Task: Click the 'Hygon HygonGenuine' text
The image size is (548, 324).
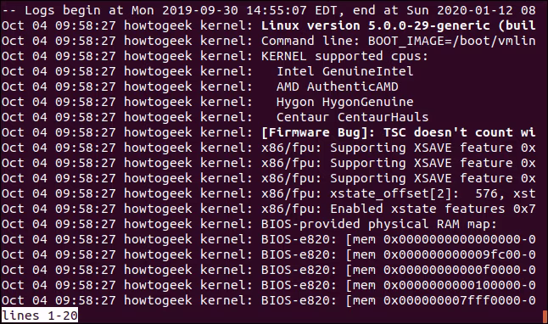Action: coord(345,102)
